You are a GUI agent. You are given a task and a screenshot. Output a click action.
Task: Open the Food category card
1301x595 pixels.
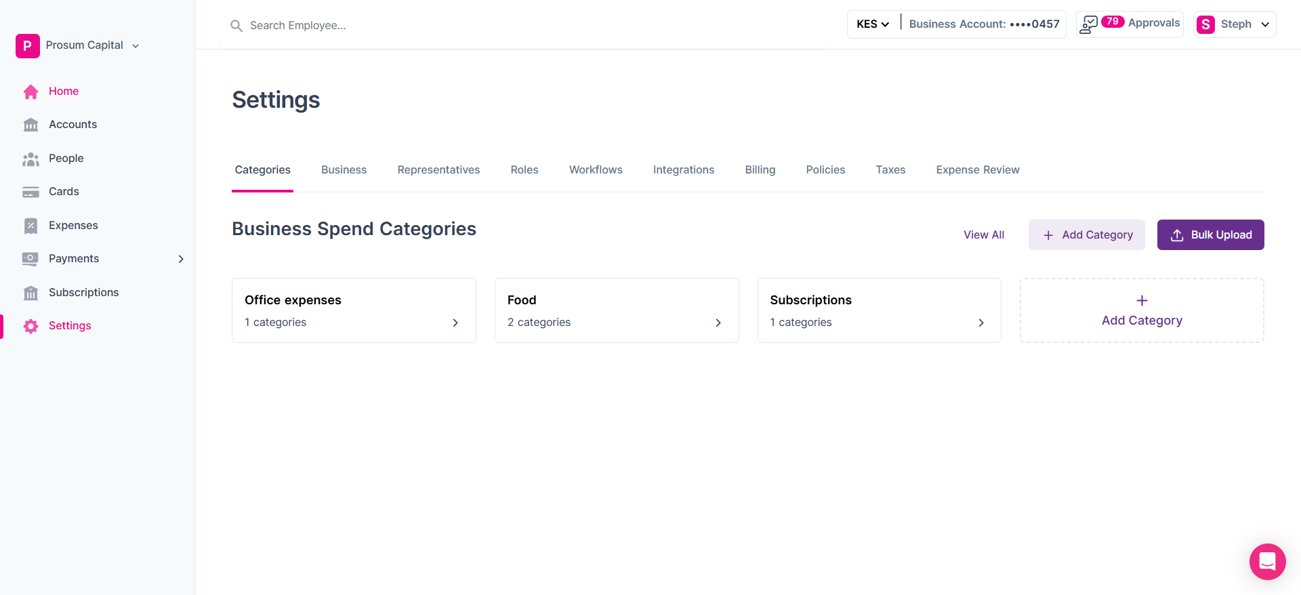coord(616,310)
